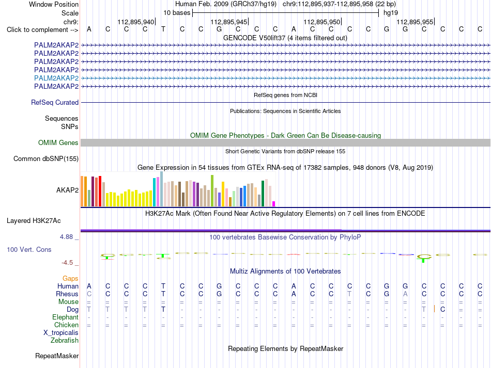Select the magenta bar in the GTEx chart
491x368 pixels.
[x=274, y=204]
